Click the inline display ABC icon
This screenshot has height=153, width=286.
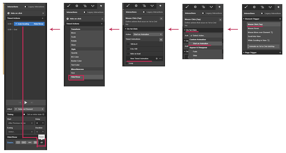[30, 142]
